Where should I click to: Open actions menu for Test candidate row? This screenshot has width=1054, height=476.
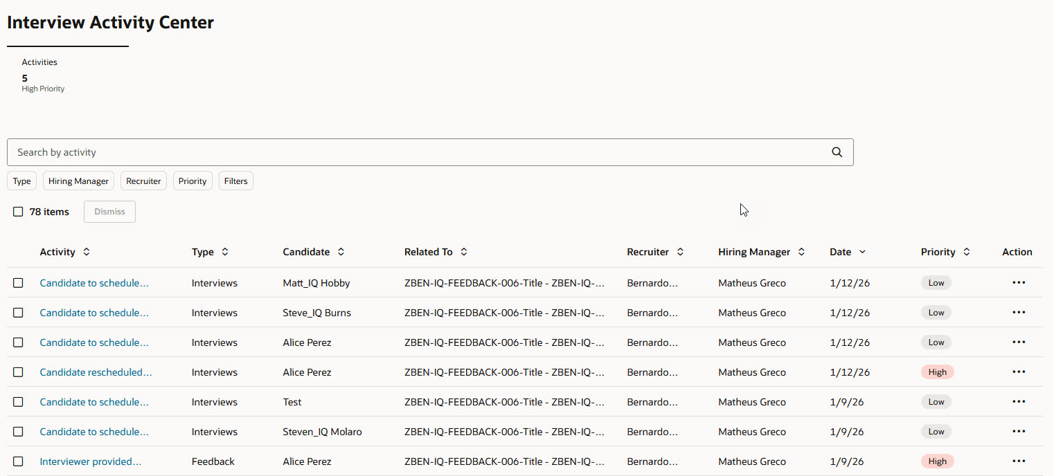click(1019, 402)
